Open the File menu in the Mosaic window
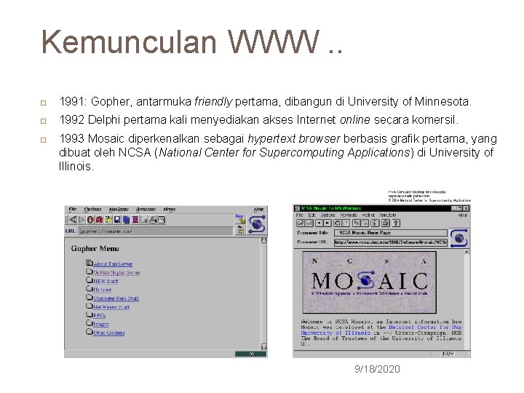This screenshot has height=393, width=524. (x=300, y=215)
